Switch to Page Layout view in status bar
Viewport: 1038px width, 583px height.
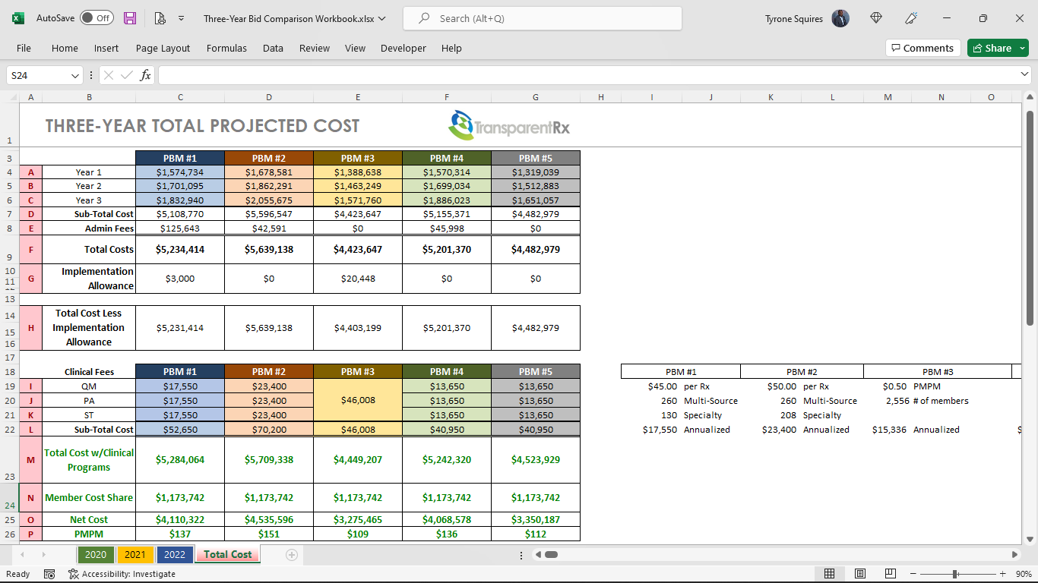pos(859,573)
